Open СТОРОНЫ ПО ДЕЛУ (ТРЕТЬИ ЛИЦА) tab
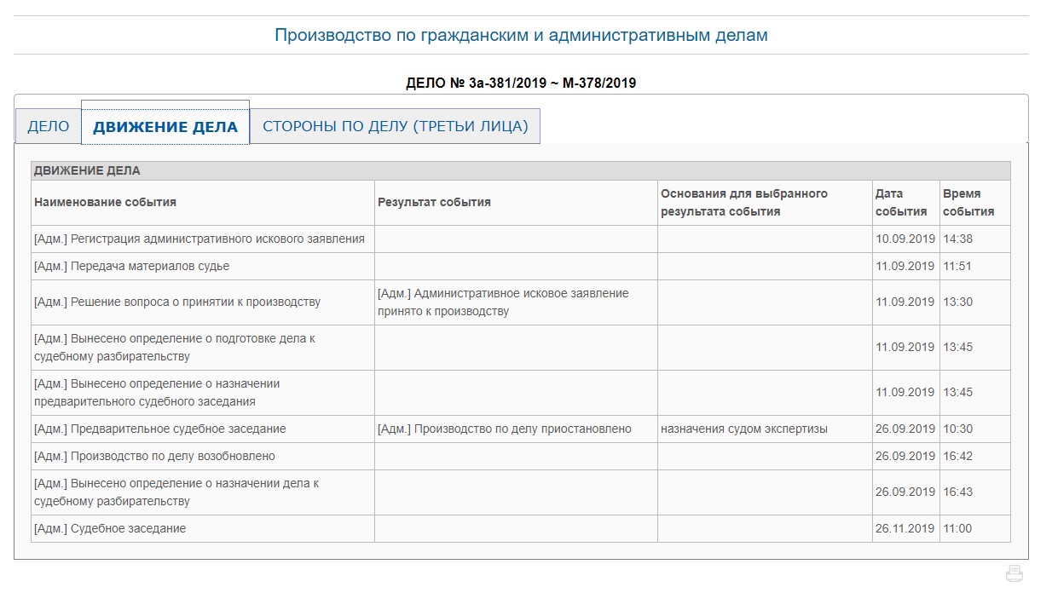 [395, 127]
